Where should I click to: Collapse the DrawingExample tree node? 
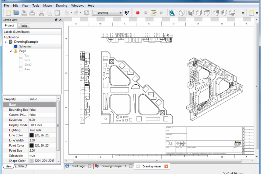pyautogui.click(x=6, y=42)
